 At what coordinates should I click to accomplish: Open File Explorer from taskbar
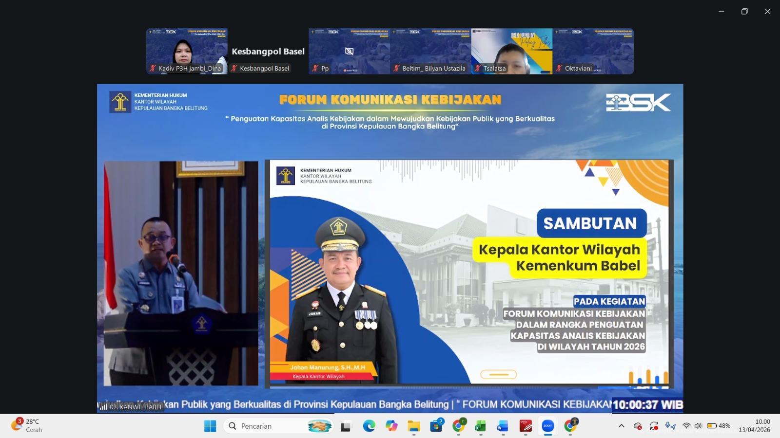pyautogui.click(x=414, y=426)
